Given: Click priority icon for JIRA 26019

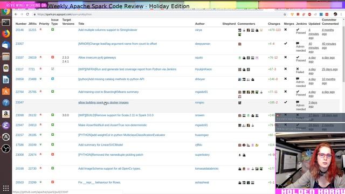Looking at the screenshot, I should 40,57.
